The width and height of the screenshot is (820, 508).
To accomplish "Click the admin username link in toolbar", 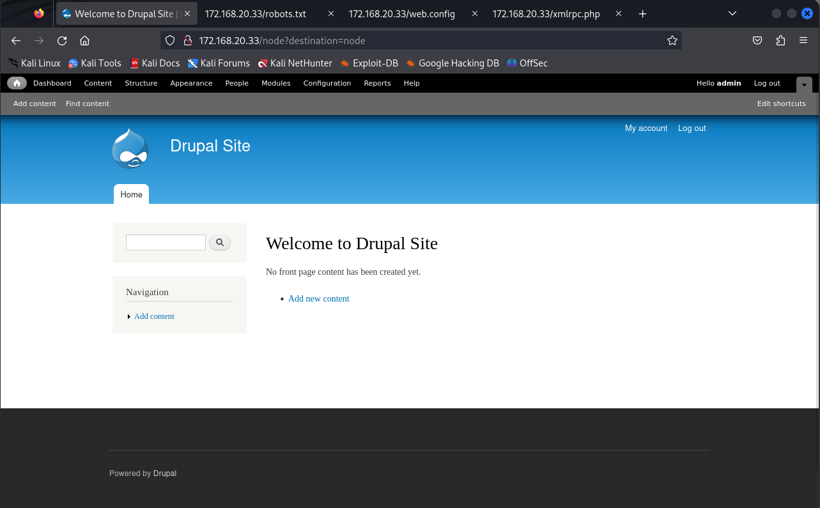I will click(729, 83).
